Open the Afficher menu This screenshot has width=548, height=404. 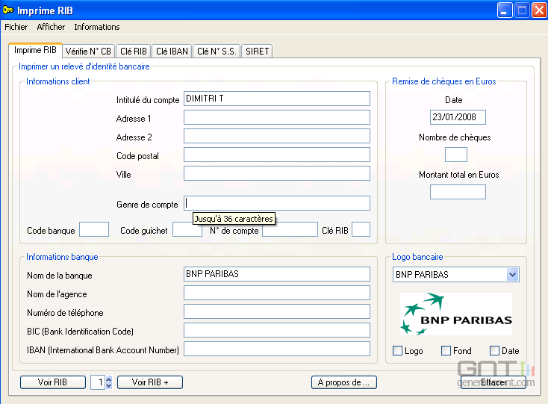click(51, 27)
